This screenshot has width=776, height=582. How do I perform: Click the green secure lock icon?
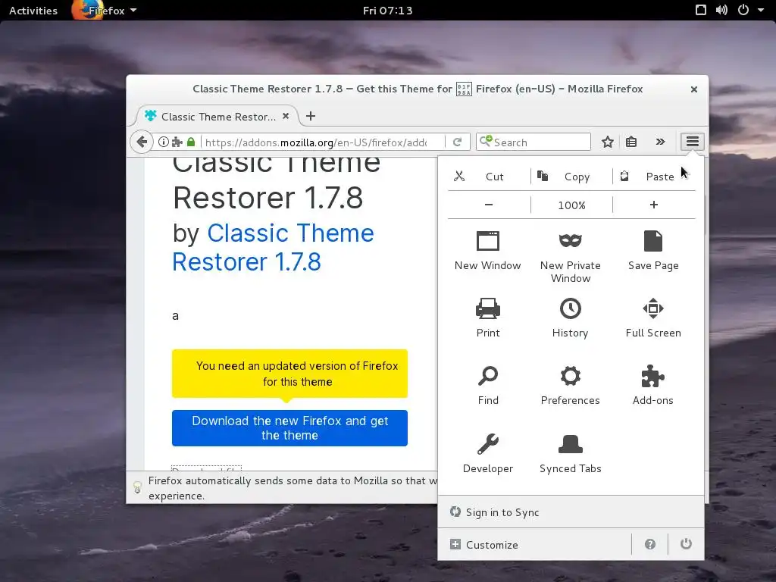tap(191, 142)
